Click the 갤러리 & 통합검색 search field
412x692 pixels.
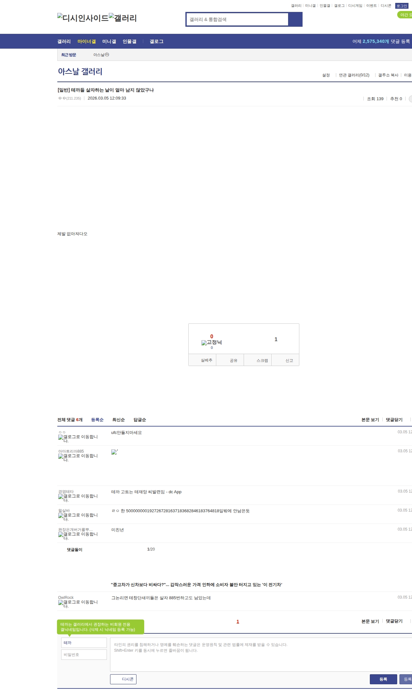pos(237,19)
